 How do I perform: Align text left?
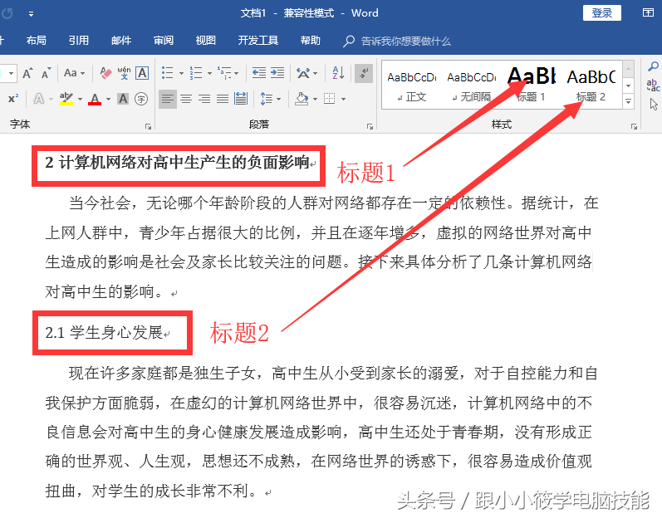pos(168,99)
